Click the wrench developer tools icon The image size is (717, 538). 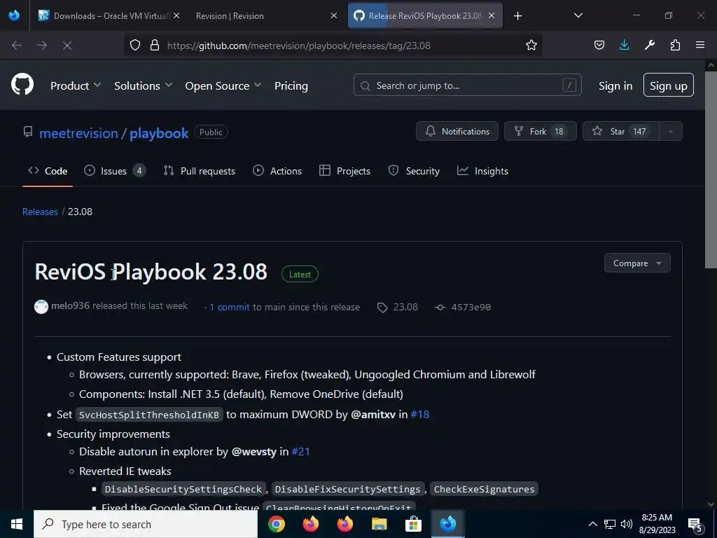pyautogui.click(x=649, y=46)
